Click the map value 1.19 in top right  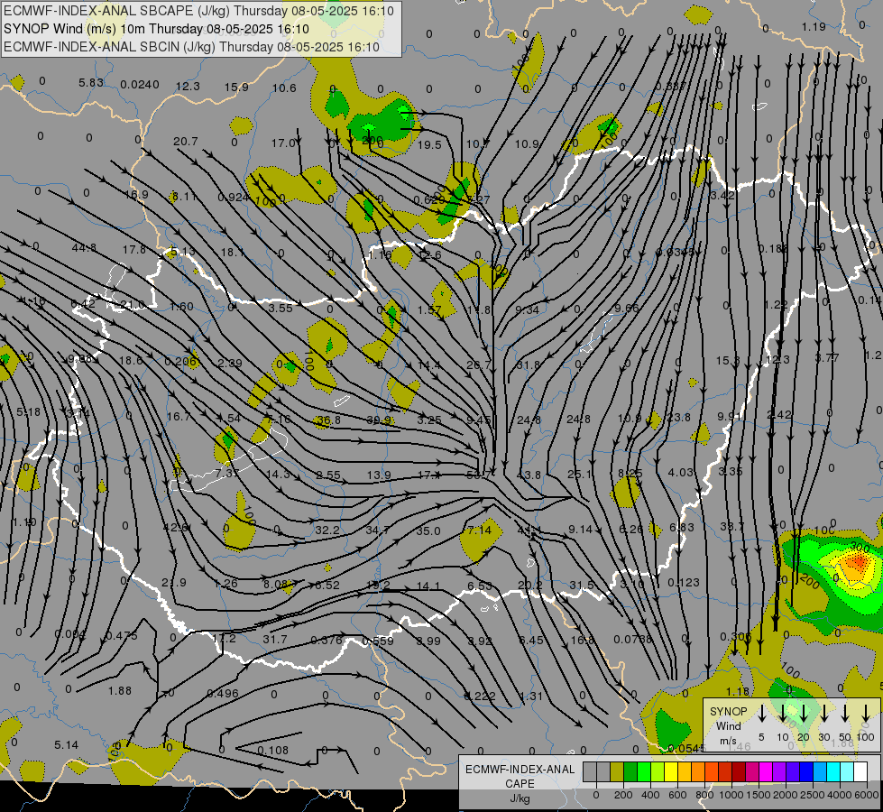click(x=814, y=26)
